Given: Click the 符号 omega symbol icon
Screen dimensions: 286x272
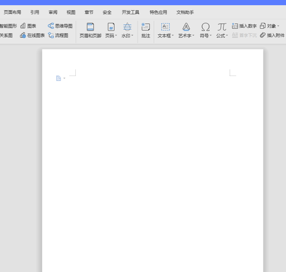Looking at the screenshot, I should coord(205,27).
